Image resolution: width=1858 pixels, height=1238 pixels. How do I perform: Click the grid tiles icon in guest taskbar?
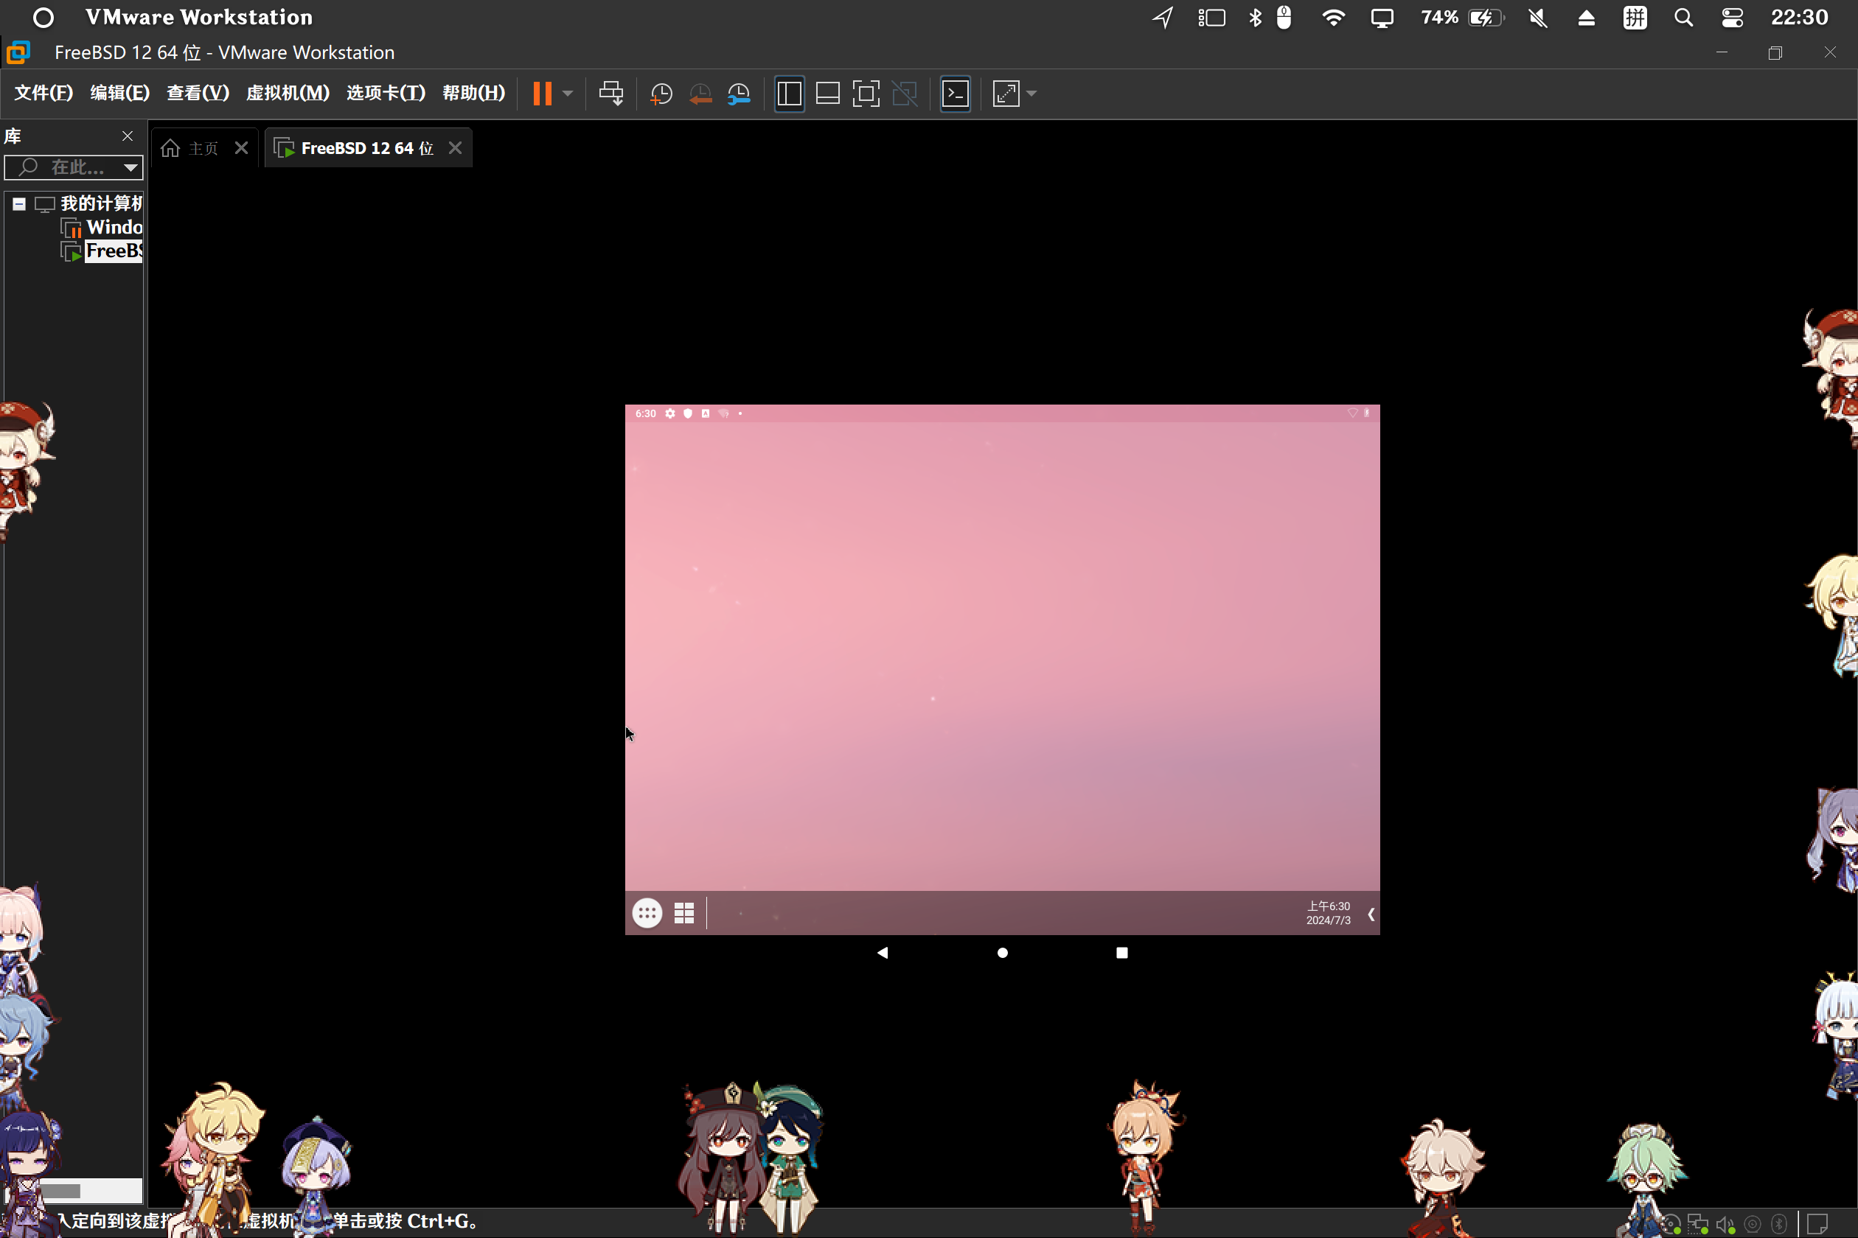point(684,914)
